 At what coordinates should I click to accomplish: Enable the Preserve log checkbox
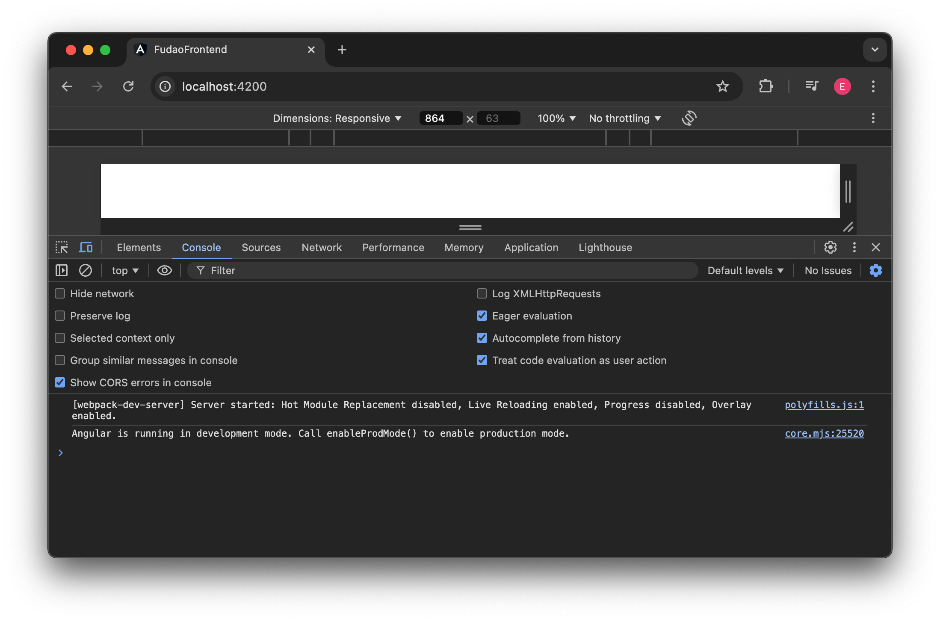(59, 316)
